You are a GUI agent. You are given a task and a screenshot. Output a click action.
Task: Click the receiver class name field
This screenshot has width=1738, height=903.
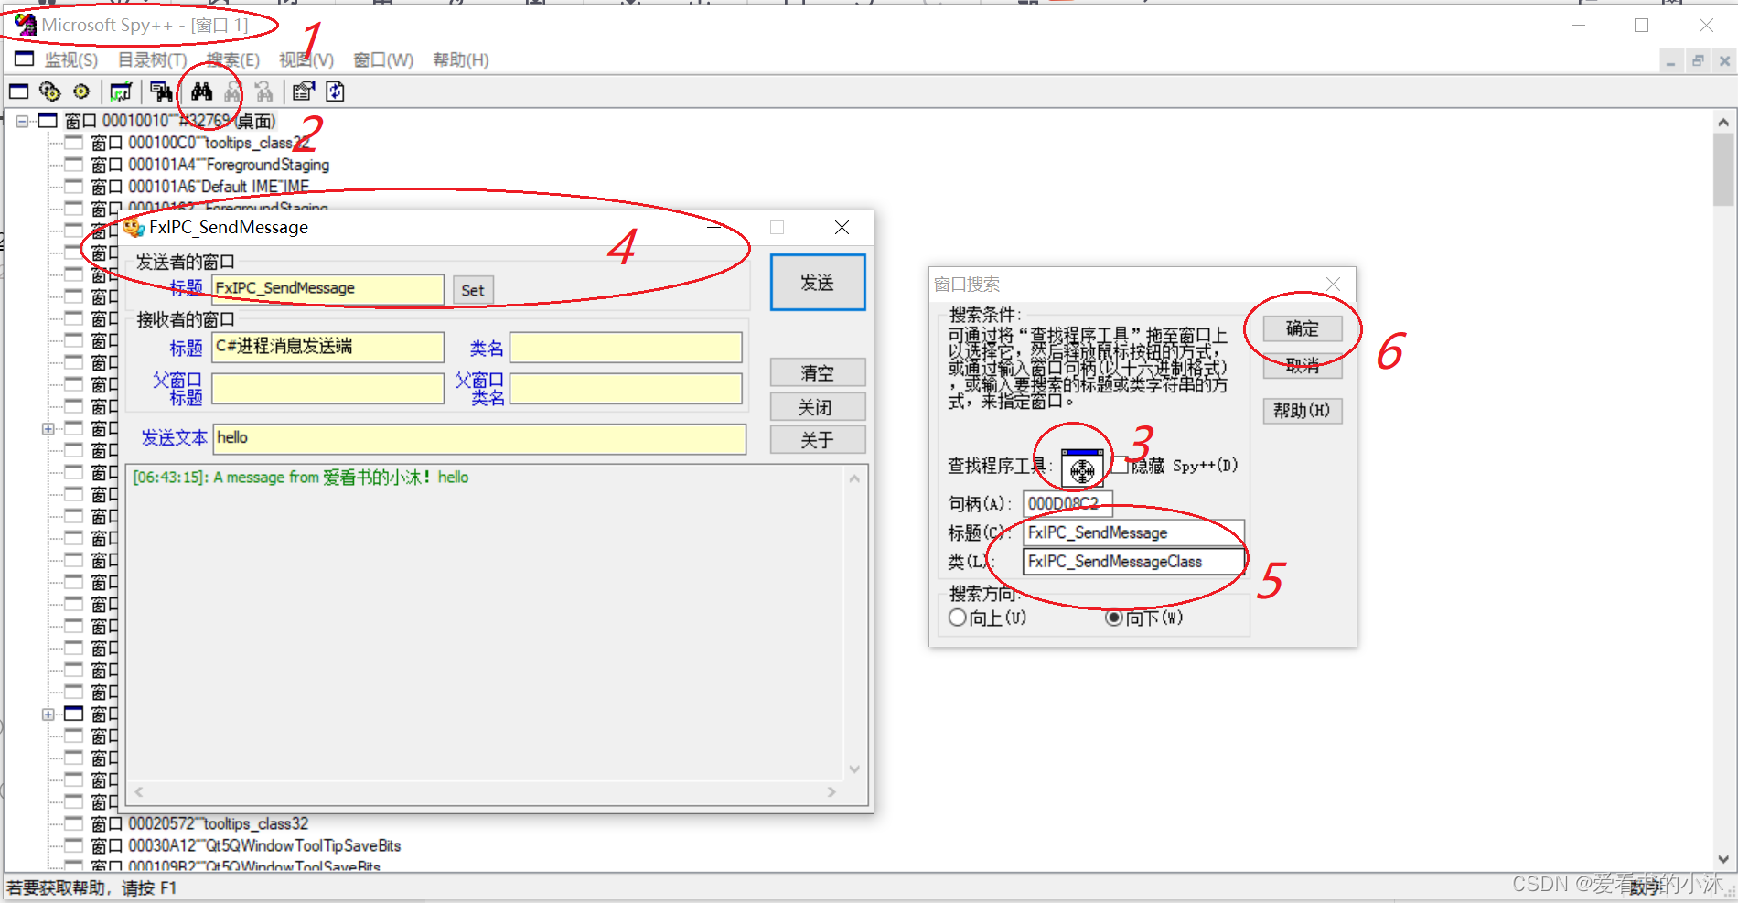(x=626, y=347)
